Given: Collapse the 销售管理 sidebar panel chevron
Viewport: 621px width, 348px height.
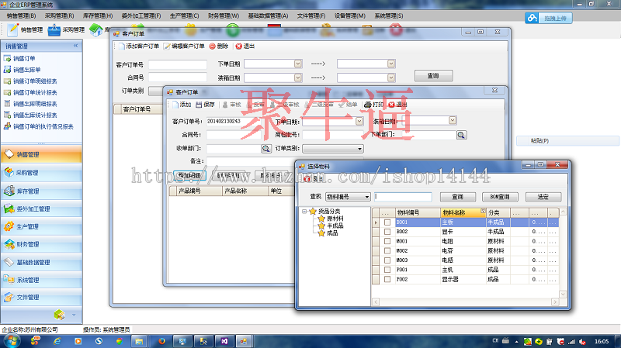Looking at the screenshot, I should tap(75, 46).
